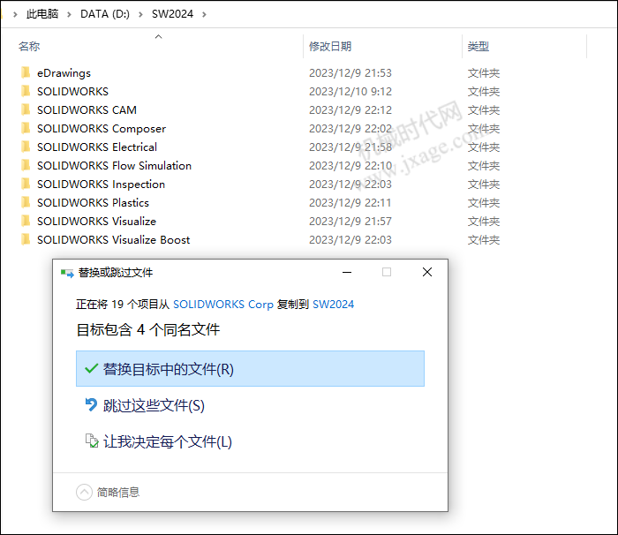Click date 2023/12/9 21:57 cell
618x535 pixels.
pos(350,222)
